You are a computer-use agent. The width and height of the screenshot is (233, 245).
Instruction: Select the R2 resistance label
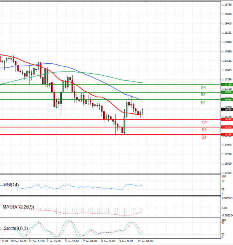click(x=203, y=95)
